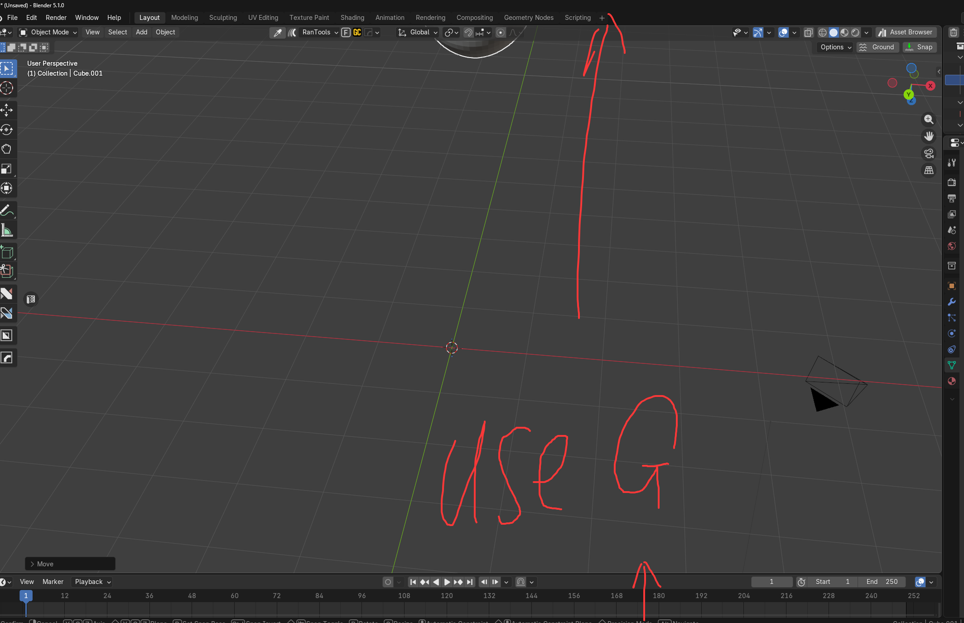Open the World properties tab
Viewport: 964px width, 623px height.
click(x=952, y=246)
